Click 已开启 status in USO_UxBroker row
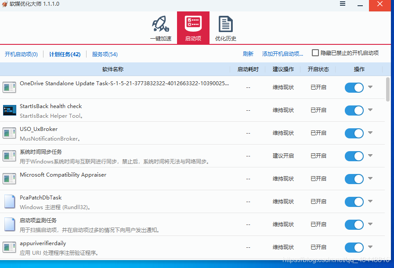Screen dimensions: 394x268 point(318,133)
